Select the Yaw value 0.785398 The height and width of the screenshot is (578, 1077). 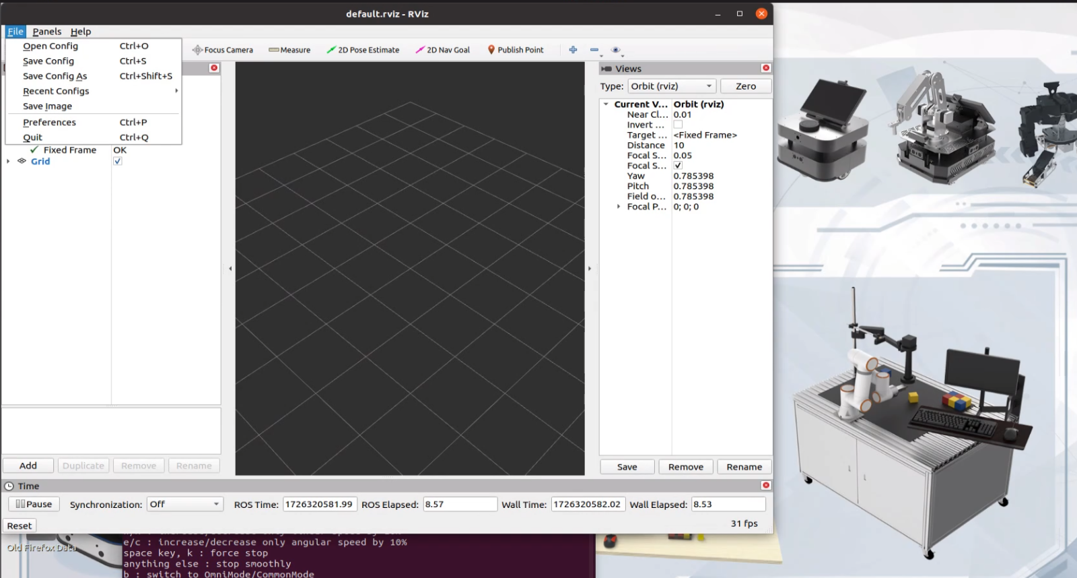tap(694, 176)
